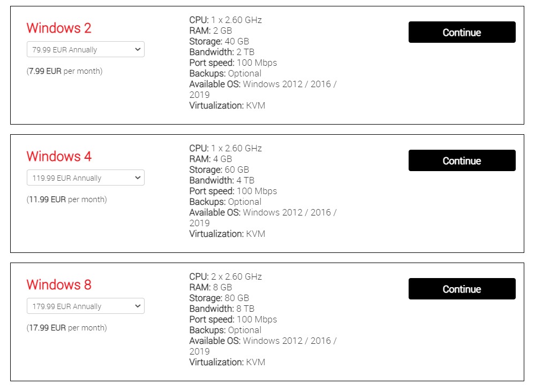Click the Windows 8 CPU 2 x 2.60 GHz line
535x385 pixels.
click(225, 276)
